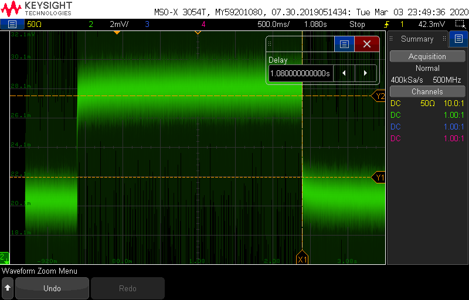Close the Delay popup with red X
This screenshot has width=469, height=300.
point(367,44)
